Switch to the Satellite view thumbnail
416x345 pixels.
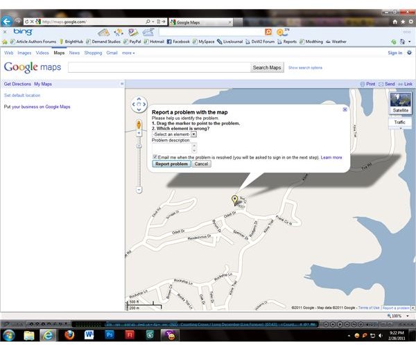coord(400,103)
